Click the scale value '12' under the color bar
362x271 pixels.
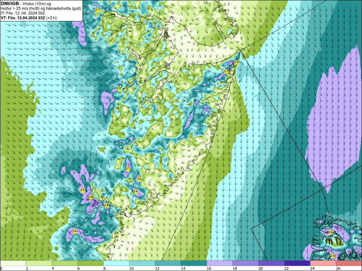pyautogui.click(x=157, y=268)
